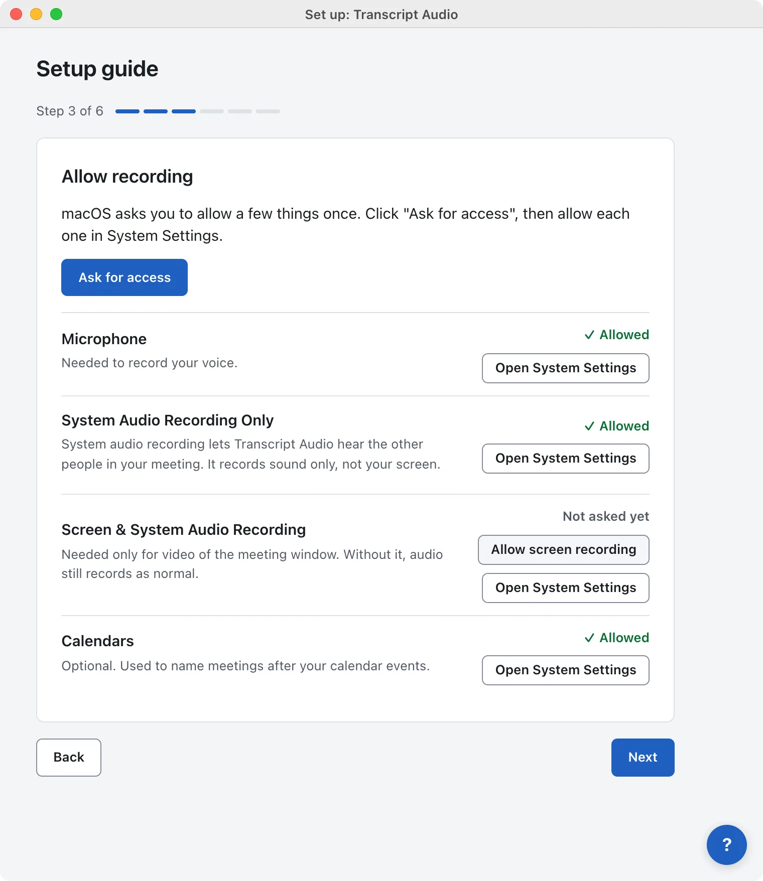Open System Settings for Microphone
The image size is (763, 881).
point(566,368)
